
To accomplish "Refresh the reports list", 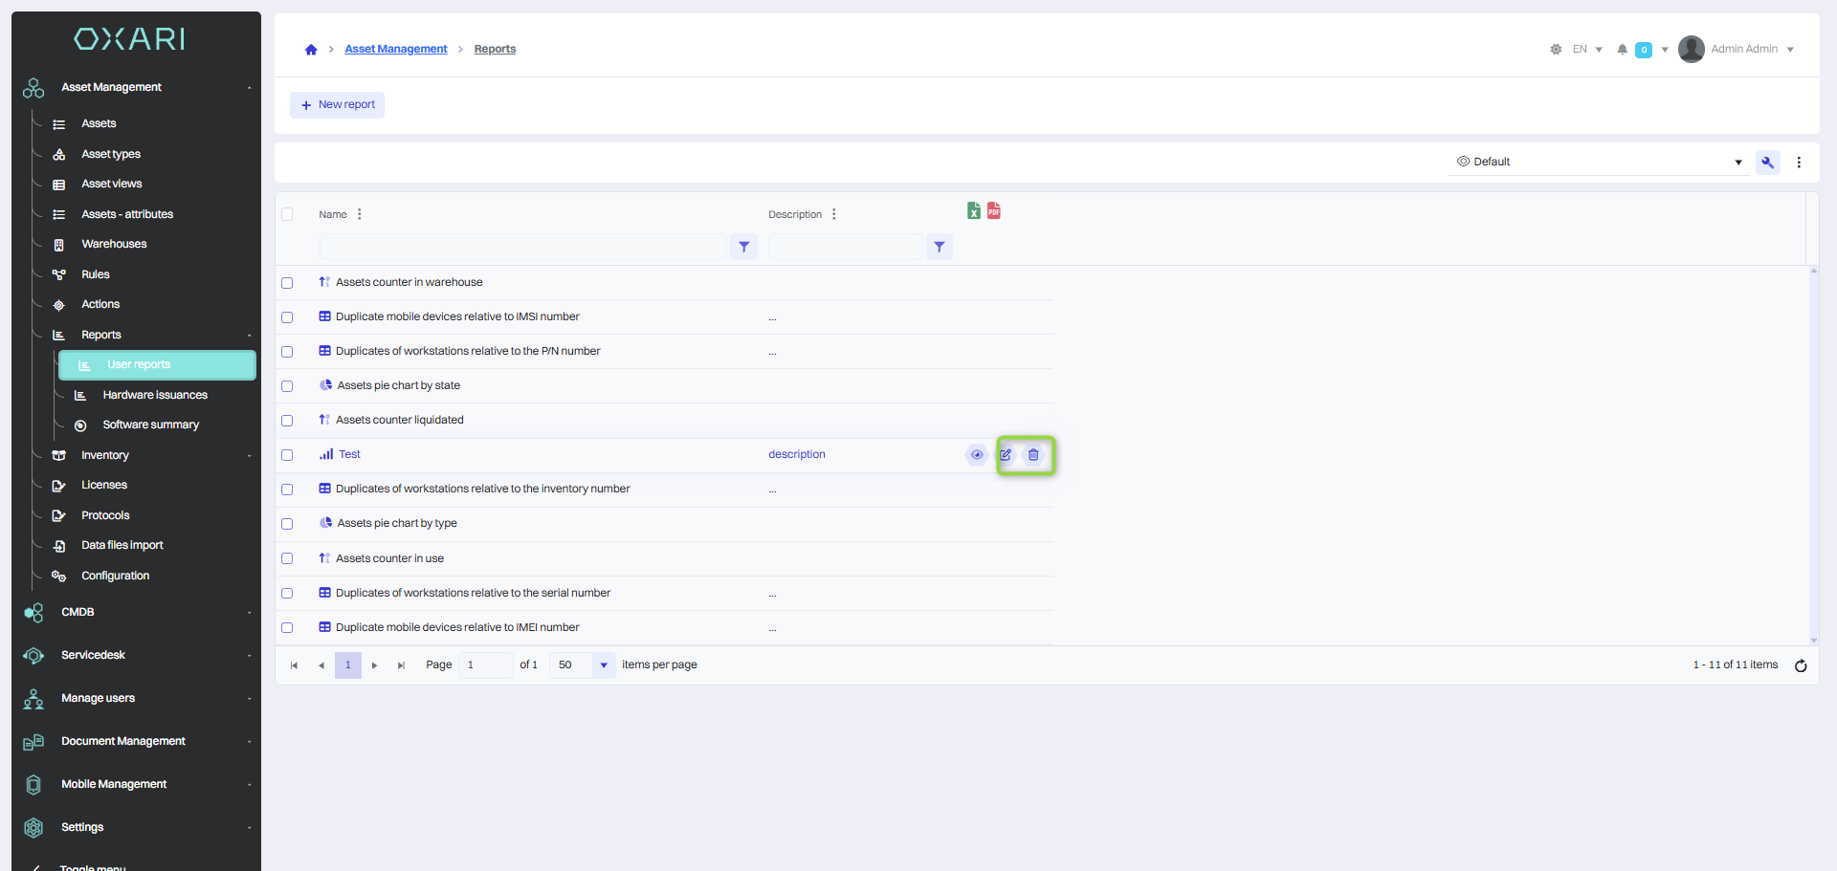I will [1801, 665].
